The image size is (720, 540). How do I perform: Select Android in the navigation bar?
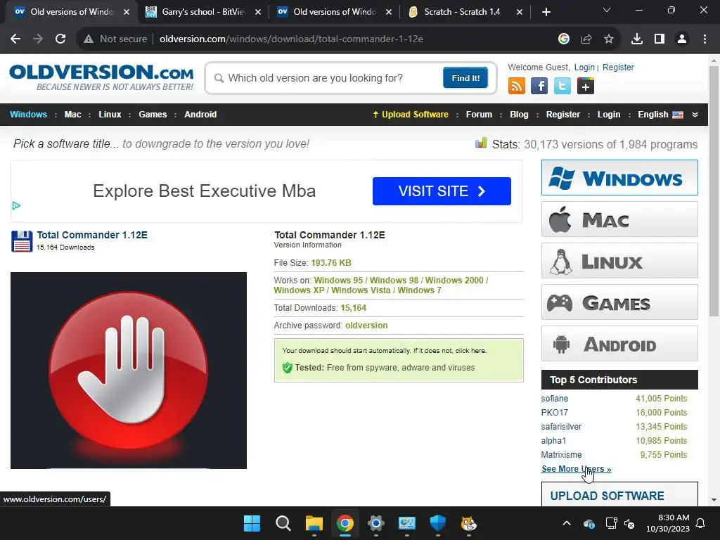click(200, 115)
